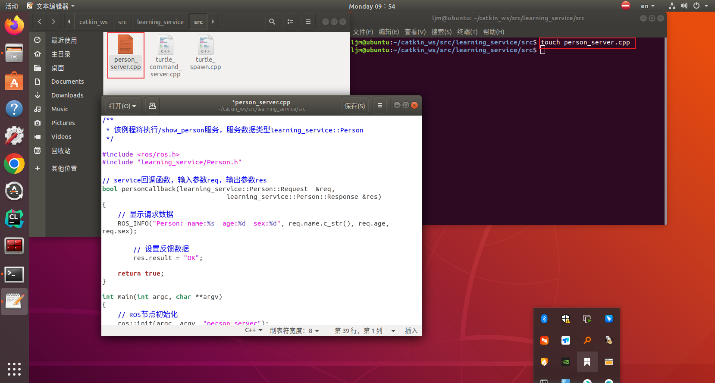Open the 文本编辑器 app menu
Image resolution: width=715 pixels, height=383 pixels.
point(51,6)
